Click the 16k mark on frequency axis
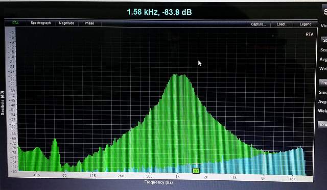 (292, 179)
